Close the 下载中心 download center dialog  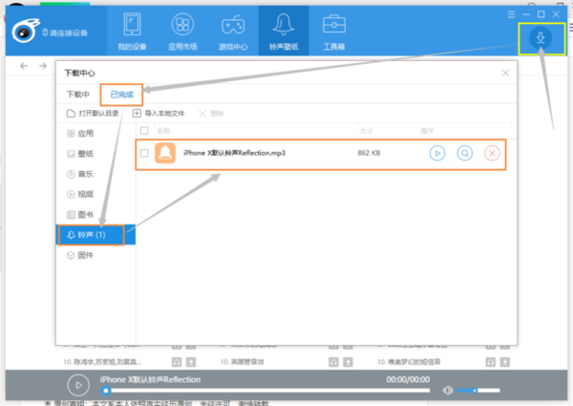click(x=504, y=73)
